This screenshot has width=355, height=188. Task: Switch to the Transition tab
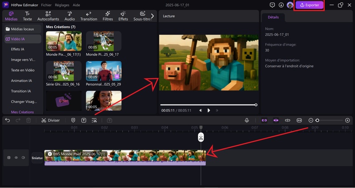[89, 16]
